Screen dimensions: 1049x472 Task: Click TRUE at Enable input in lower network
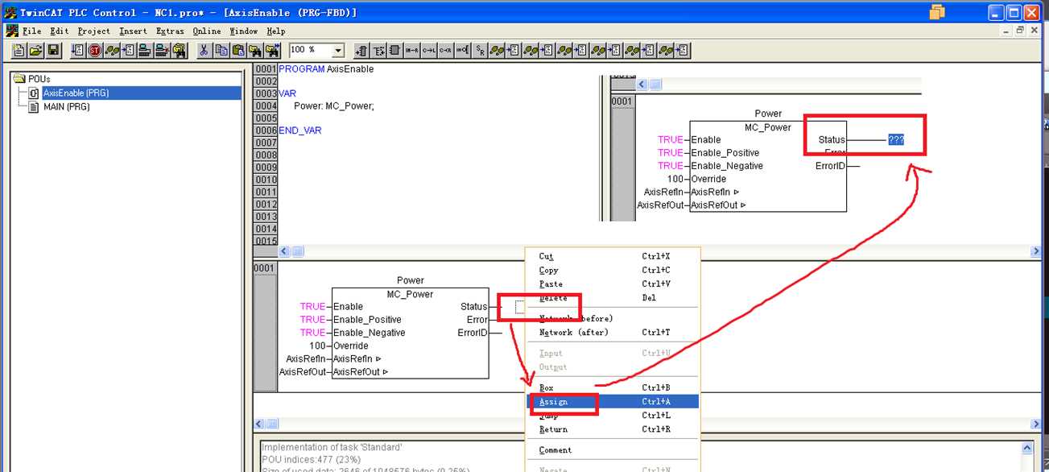(x=312, y=306)
